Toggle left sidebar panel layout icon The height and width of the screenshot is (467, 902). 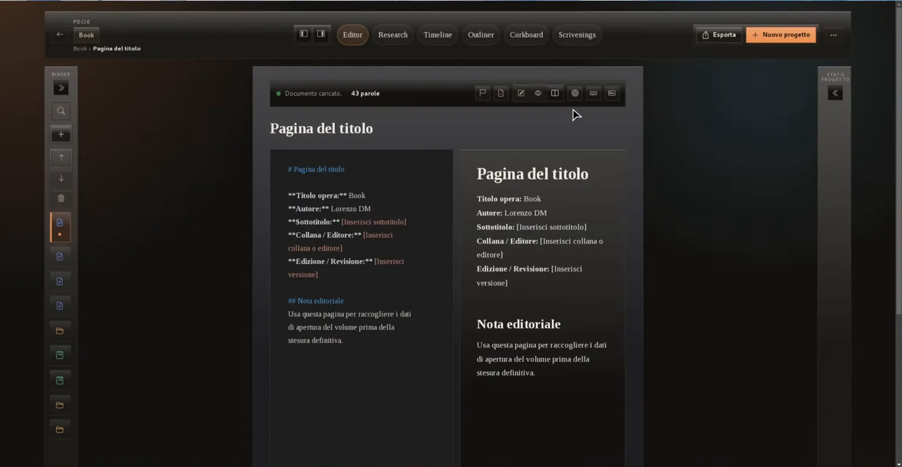tap(304, 34)
